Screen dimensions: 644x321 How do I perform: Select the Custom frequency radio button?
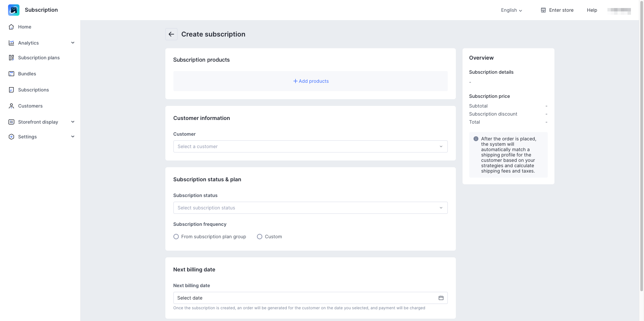click(x=260, y=237)
